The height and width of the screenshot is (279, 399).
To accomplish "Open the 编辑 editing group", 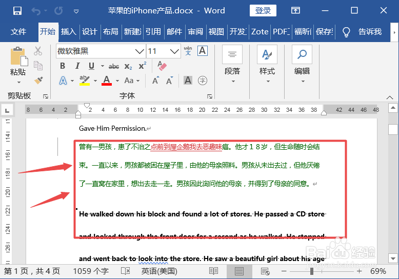I will [302, 64].
